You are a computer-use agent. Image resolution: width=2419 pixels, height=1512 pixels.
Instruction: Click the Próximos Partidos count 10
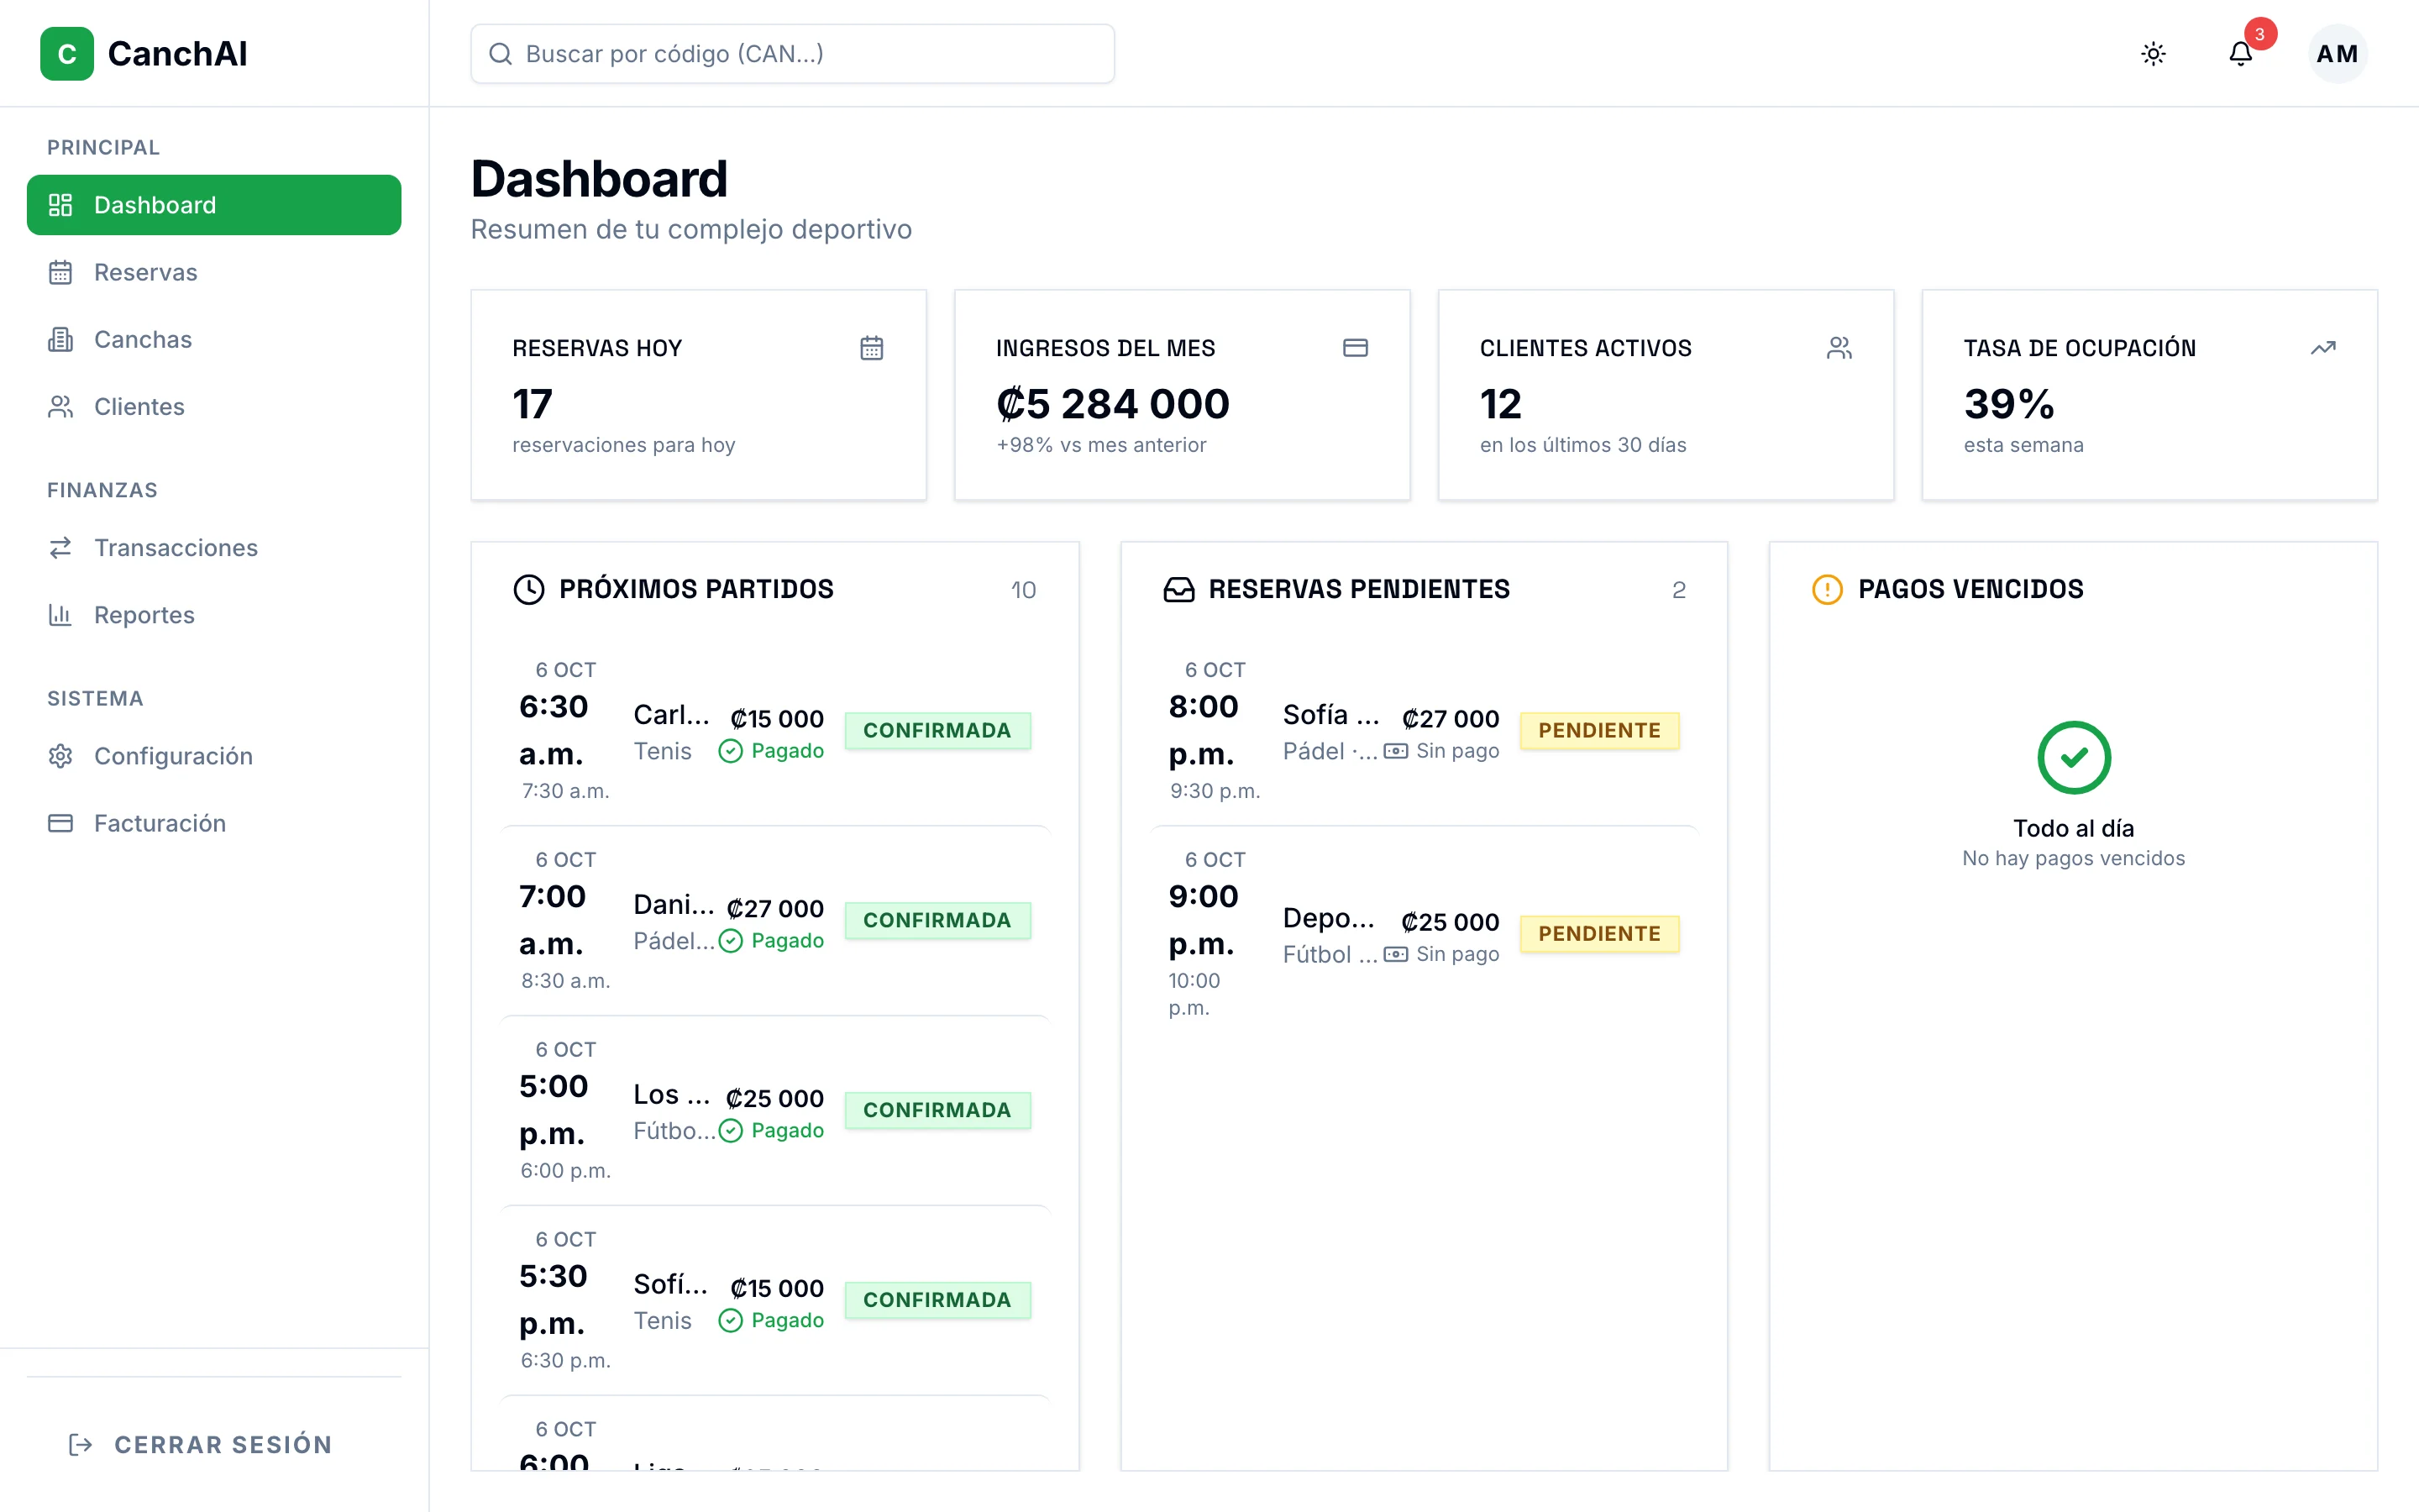click(x=1024, y=590)
